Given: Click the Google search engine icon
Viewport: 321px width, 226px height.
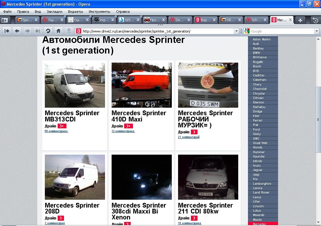Looking at the screenshot, I should point(247,31).
